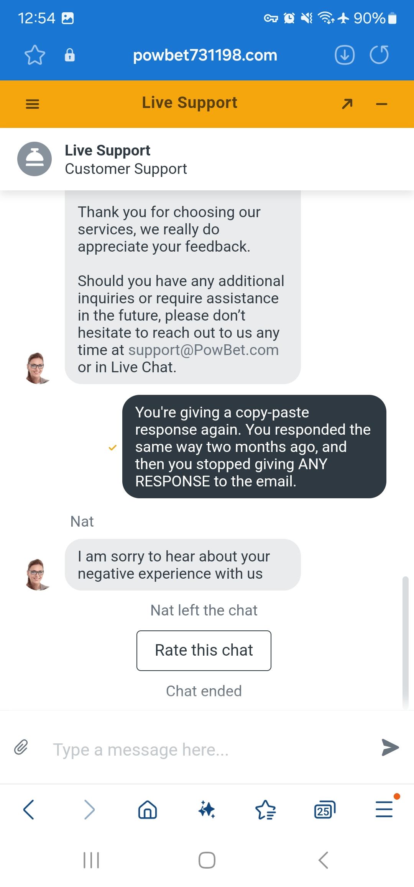Open the browser AI sparkle assistant
The height and width of the screenshot is (887, 414).
tap(207, 810)
